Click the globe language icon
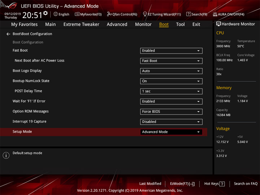The height and width of the screenshot is (195, 260). point(56,14)
